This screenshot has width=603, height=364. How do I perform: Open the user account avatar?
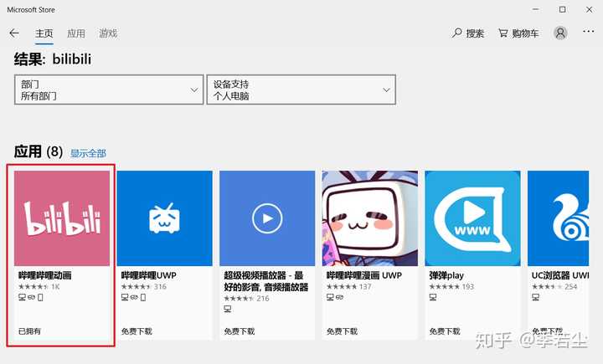pos(560,33)
